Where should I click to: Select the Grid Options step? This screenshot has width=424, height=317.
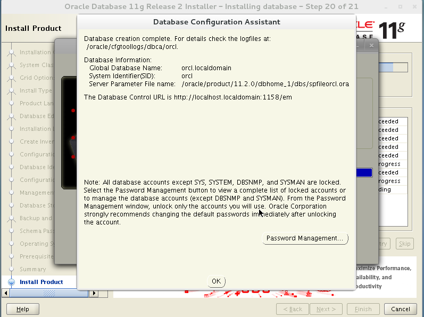click(37, 78)
